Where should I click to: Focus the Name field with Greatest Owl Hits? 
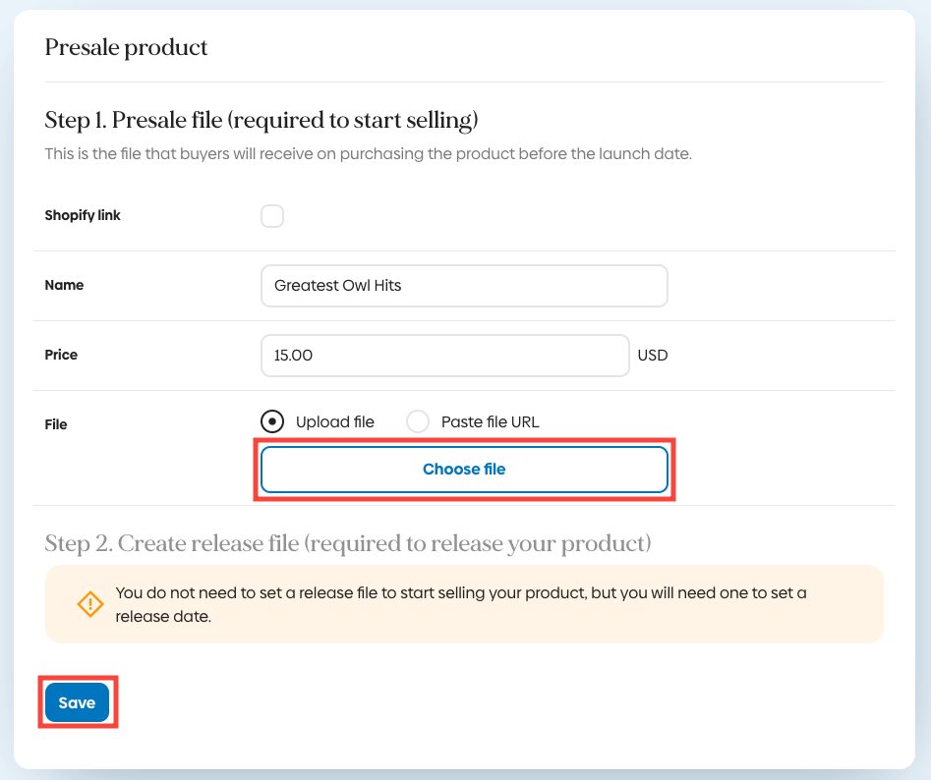(464, 286)
